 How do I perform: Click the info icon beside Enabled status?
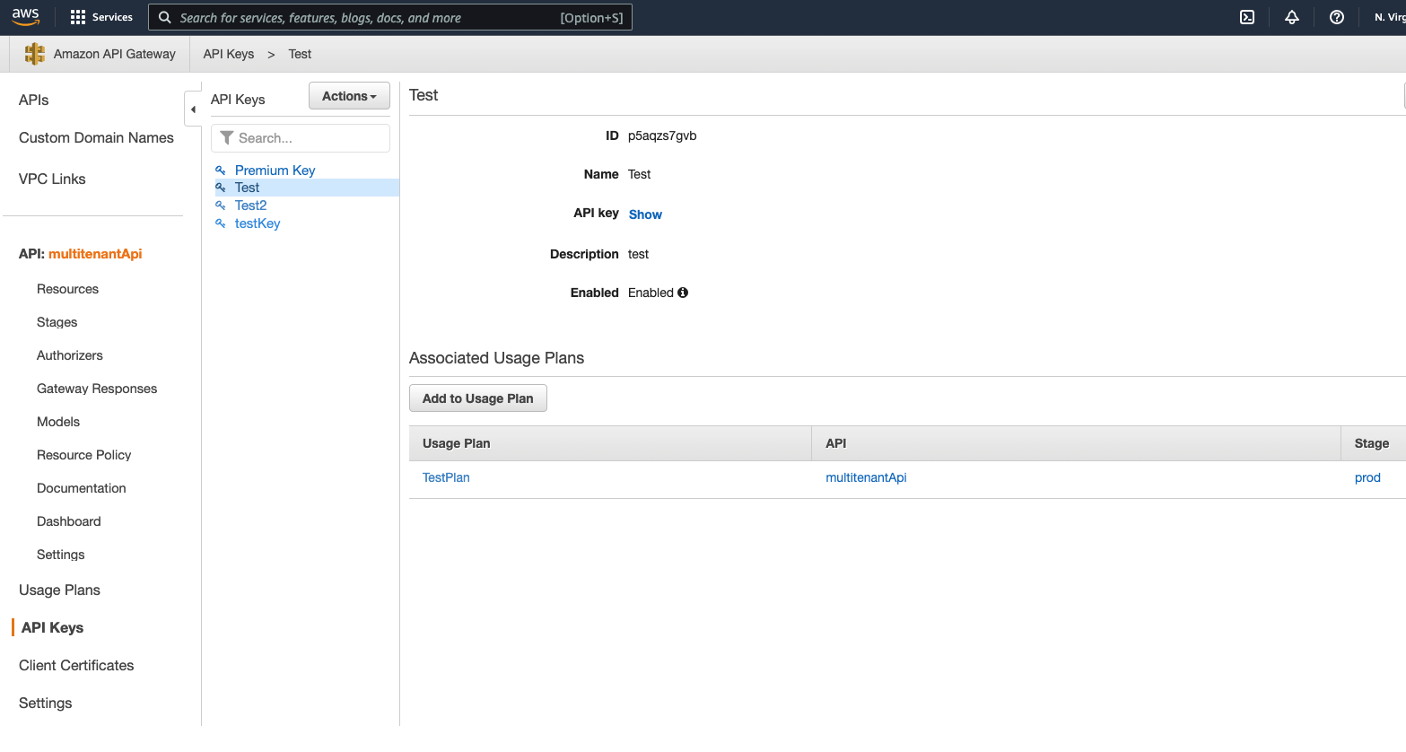point(683,293)
